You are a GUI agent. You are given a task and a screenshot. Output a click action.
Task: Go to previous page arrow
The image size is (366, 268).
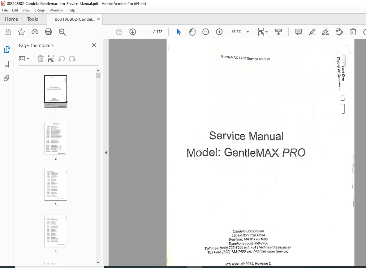[119, 32]
